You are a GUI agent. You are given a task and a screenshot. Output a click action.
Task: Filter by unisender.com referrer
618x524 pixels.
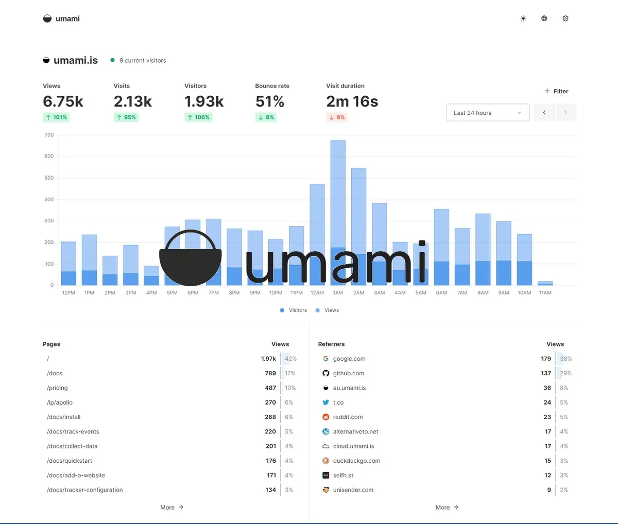pos(353,490)
